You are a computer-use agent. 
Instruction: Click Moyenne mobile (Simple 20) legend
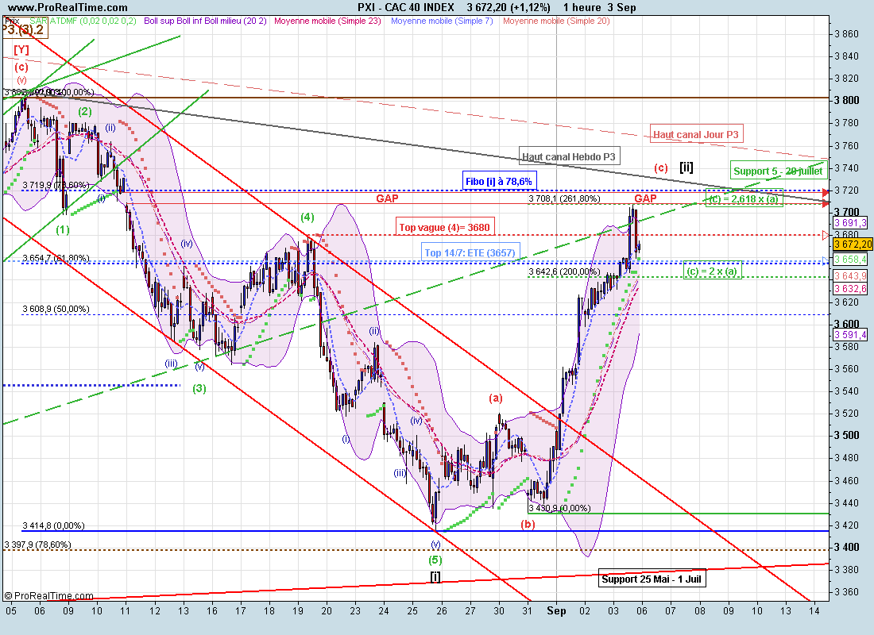click(557, 21)
